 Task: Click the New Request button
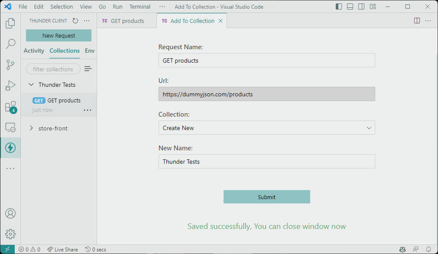coord(58,35)
